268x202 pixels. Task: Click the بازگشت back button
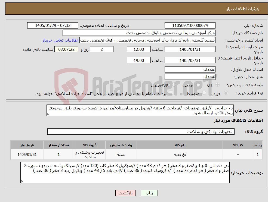point(125,193)
